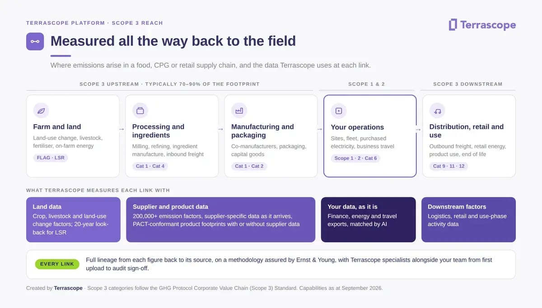542x308 pixels.
Task: Click arrow between Farm and Processing cards
Action: (x=122, y=129)
